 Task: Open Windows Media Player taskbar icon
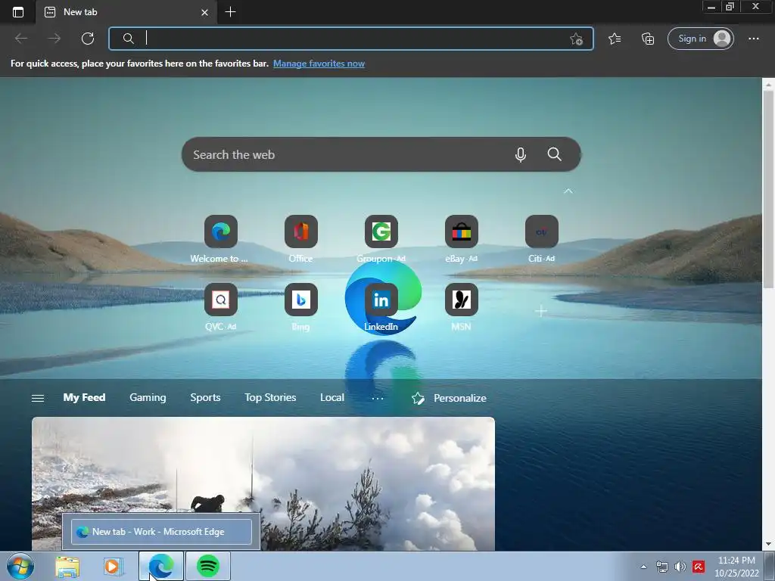pos(114,566)
